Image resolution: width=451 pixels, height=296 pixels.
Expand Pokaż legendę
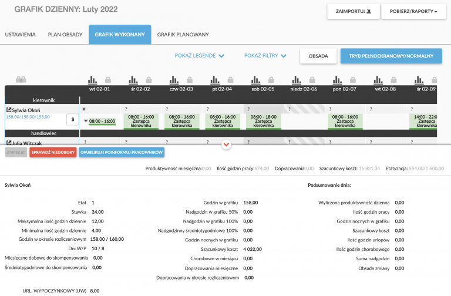click(x=199, y=56)
